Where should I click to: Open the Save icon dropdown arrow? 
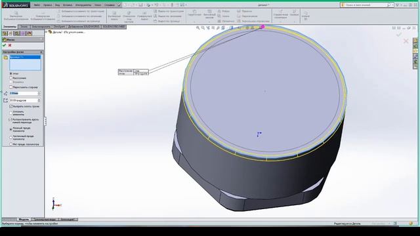144,5
